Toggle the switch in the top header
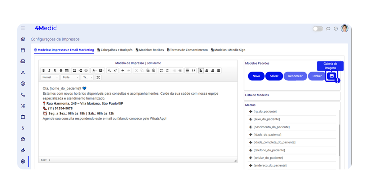The height and width of the screenshot is (193, 369). 317,29
